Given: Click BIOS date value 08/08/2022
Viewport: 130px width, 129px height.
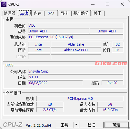Looking at the screenshot, I should (55, 83).
